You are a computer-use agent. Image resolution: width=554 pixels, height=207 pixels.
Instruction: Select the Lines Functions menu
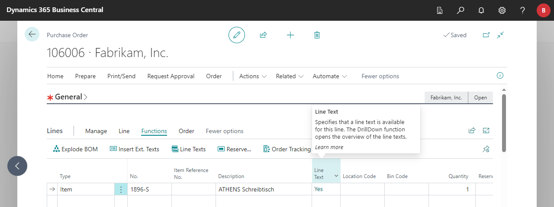[x=154, y=131]
